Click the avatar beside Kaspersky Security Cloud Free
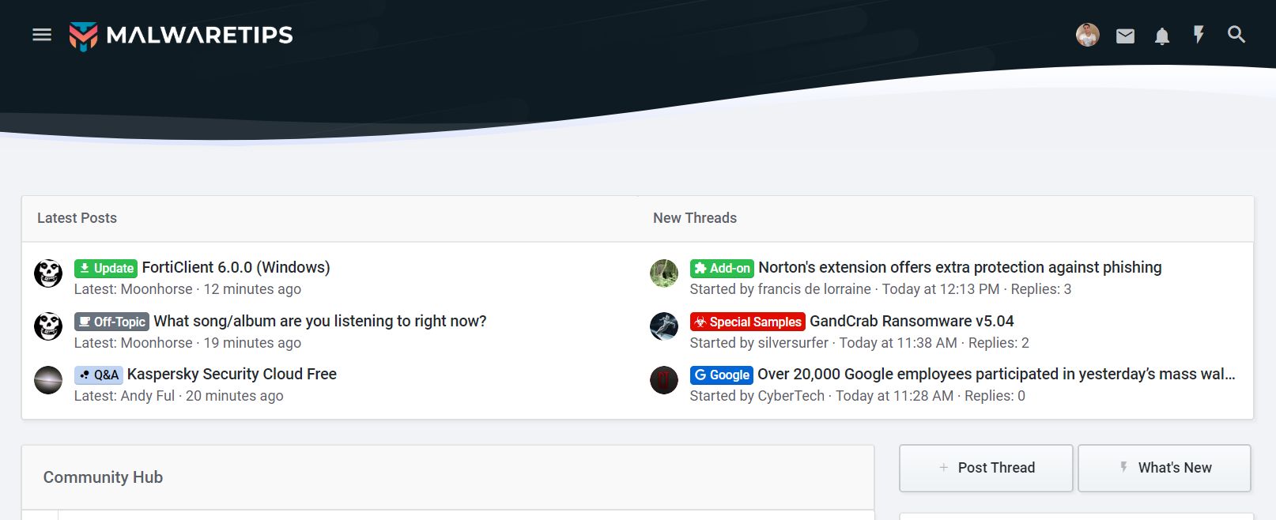1276x520 pixels. click(48, 380)
